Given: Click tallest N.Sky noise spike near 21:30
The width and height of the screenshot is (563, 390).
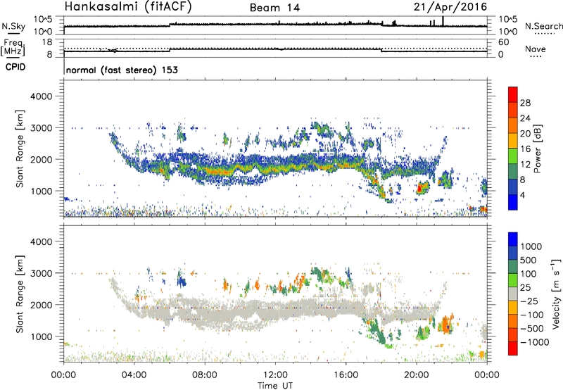Looking at the screenshot, I should 443,21.
